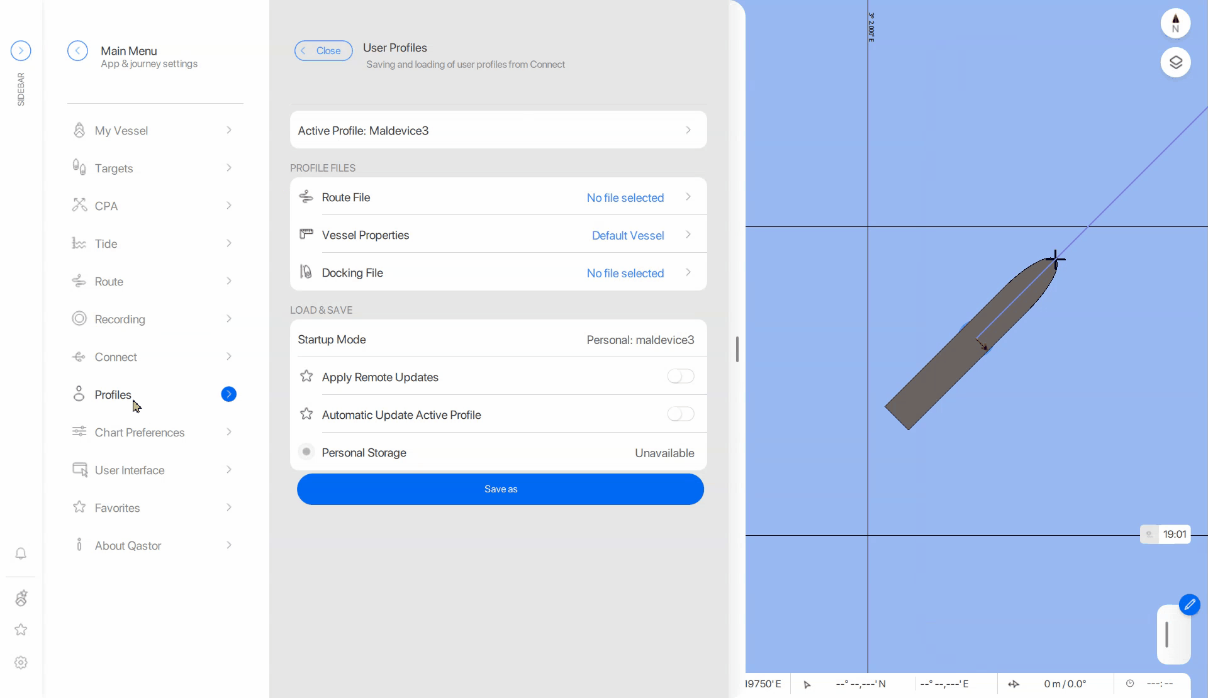Click the sidebar favorites star icon
The width and height of the screenshot is (1208, 698).
point(21,629)
